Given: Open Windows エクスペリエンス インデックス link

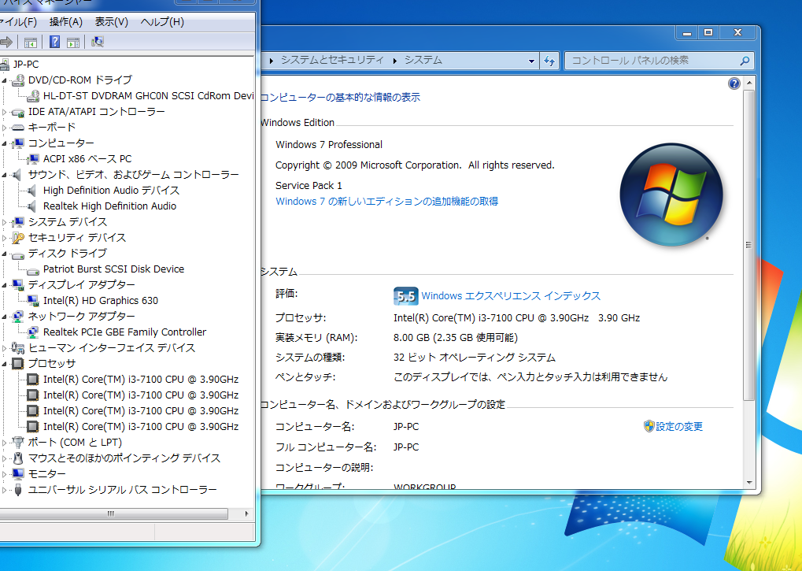Looking at the screenshot, I should [511, 295].
